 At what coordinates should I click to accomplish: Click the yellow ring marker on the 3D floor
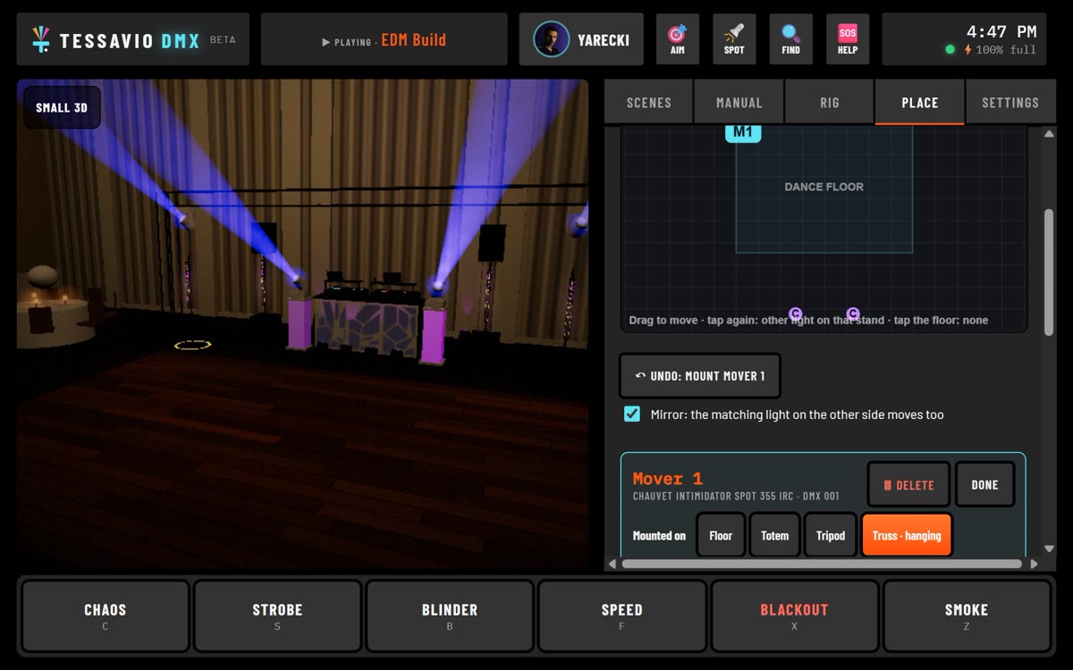click(192, 345)
